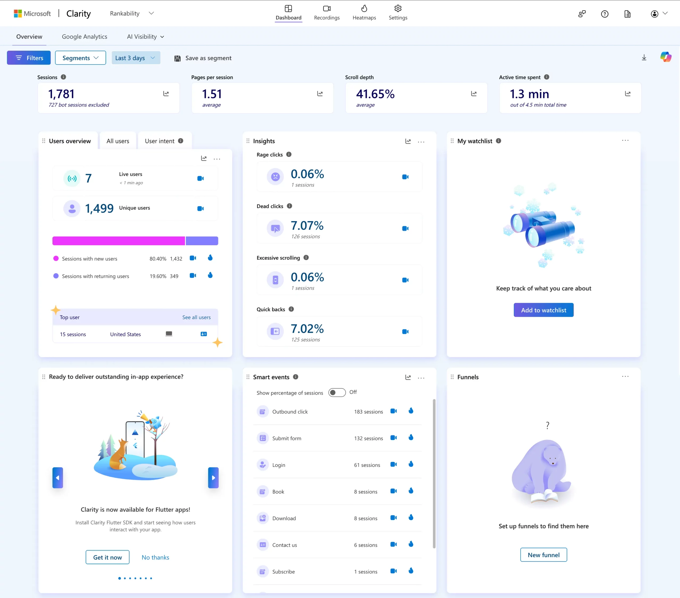Open the Segments dropdown
680x598 pixels.
80,58
